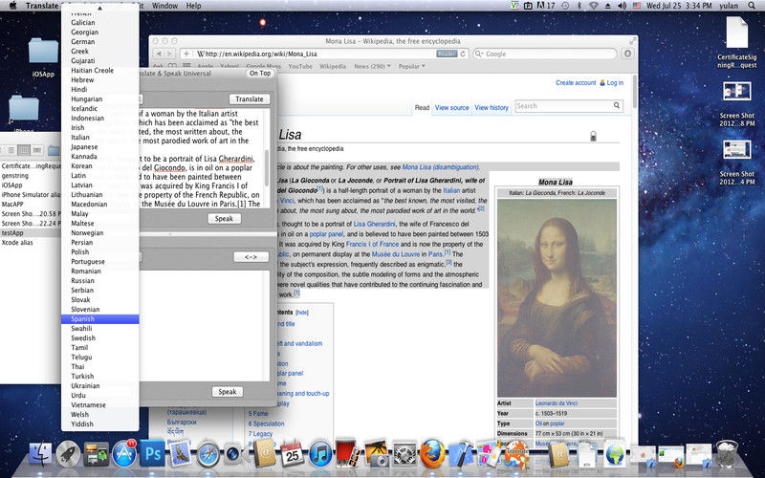Image resolution: width=765 pixels, height=478 pixels.
Task: Click the Mona Lisa painting image
Action: click(557, 297)
